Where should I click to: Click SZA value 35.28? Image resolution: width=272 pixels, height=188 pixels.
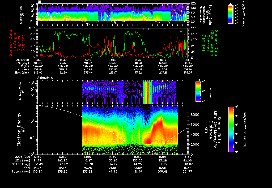tap(163, 161)
